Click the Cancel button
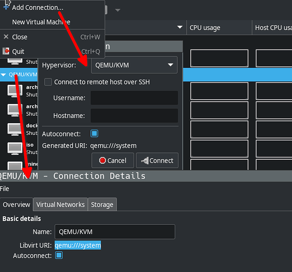 [x=112, y=161]
